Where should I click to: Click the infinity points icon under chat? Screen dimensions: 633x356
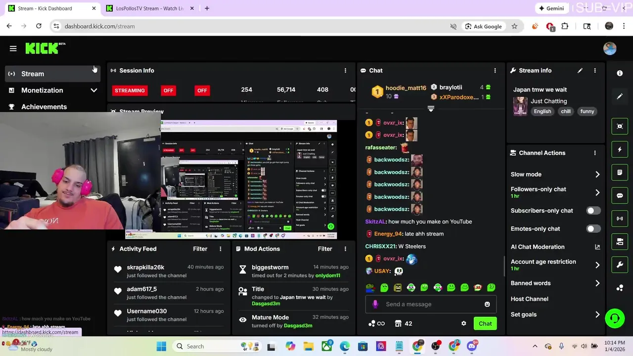point(377,323)
